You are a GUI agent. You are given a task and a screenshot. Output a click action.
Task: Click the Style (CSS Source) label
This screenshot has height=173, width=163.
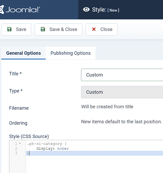29,136
